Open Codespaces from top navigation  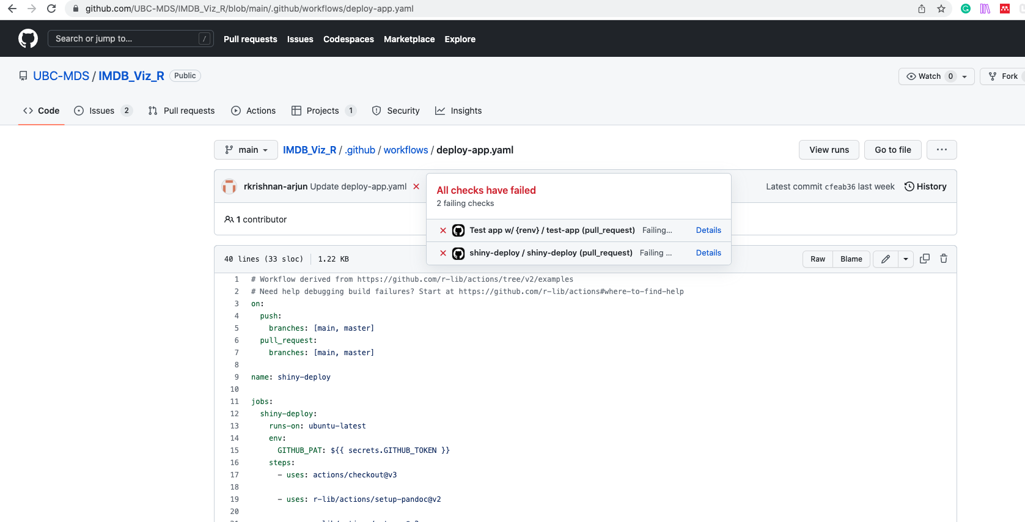click(x=348, y=39)
